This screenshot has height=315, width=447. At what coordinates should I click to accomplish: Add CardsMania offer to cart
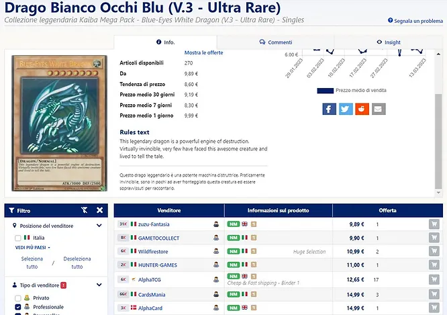click(x=434, y=294)
